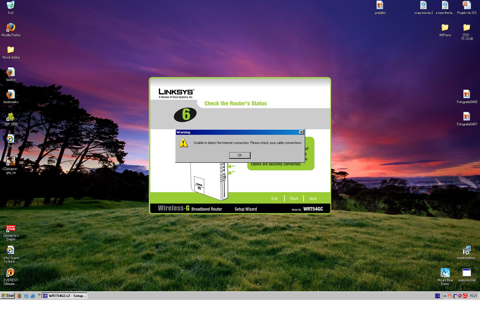The width and height of the screenshot is (480, 329).
Task: Select the IMPravo folder icon
Action: click(x=445, y=30)
